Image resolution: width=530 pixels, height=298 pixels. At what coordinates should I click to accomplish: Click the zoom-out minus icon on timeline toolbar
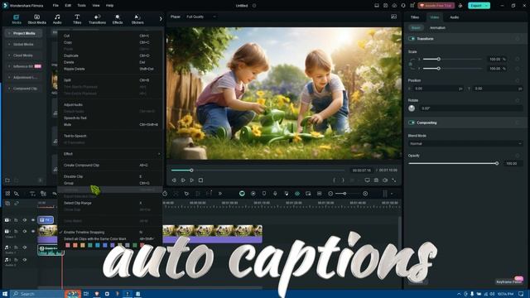point(330,194)
